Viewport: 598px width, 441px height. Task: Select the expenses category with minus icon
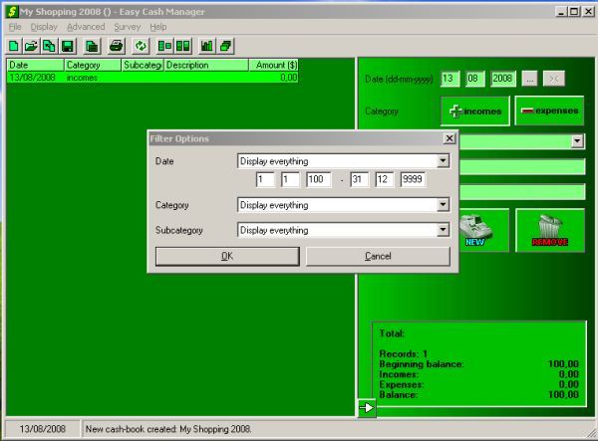coord(549,110)
